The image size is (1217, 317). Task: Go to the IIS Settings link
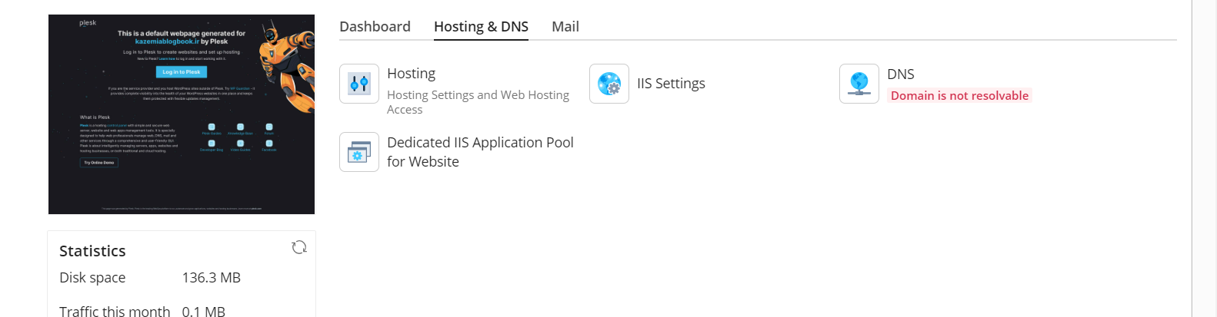point(671,84)
